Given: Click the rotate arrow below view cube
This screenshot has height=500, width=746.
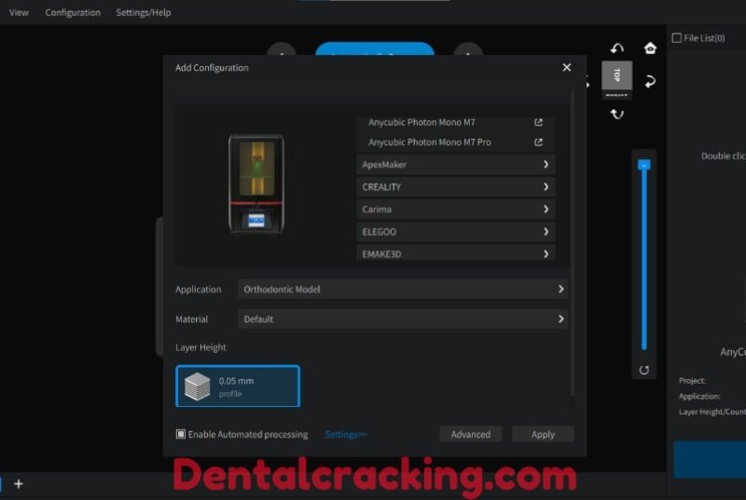Looking at the screenshot, I should [617, 114].
